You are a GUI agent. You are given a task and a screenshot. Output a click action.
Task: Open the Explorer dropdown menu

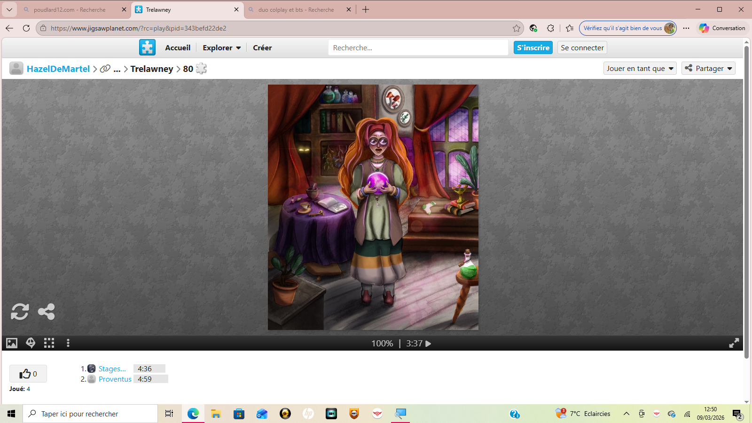point(222,47)
